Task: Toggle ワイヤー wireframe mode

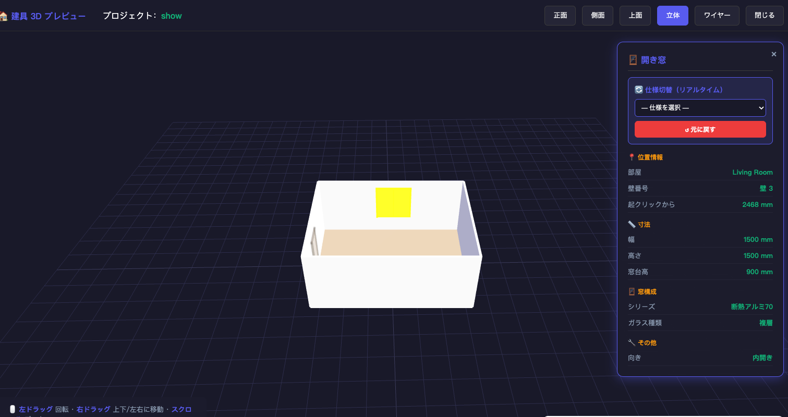Action: point(717,16)
